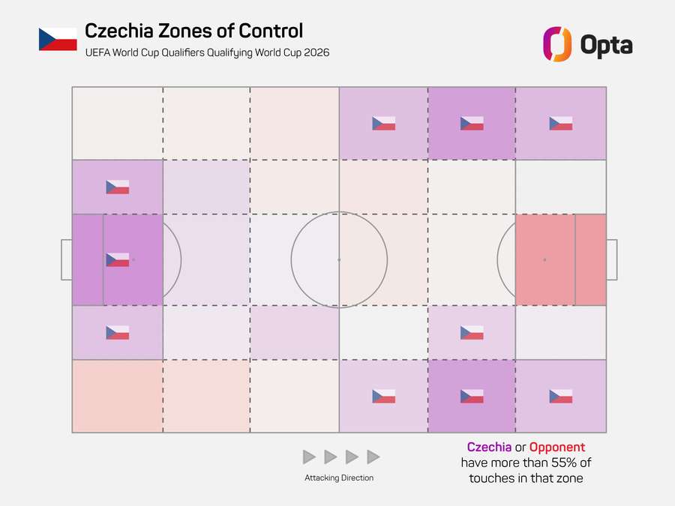The height and width of the screenshot is (506, 675).
Task: Click the centre circle on the pitch
Action: (x=339, y=260)
